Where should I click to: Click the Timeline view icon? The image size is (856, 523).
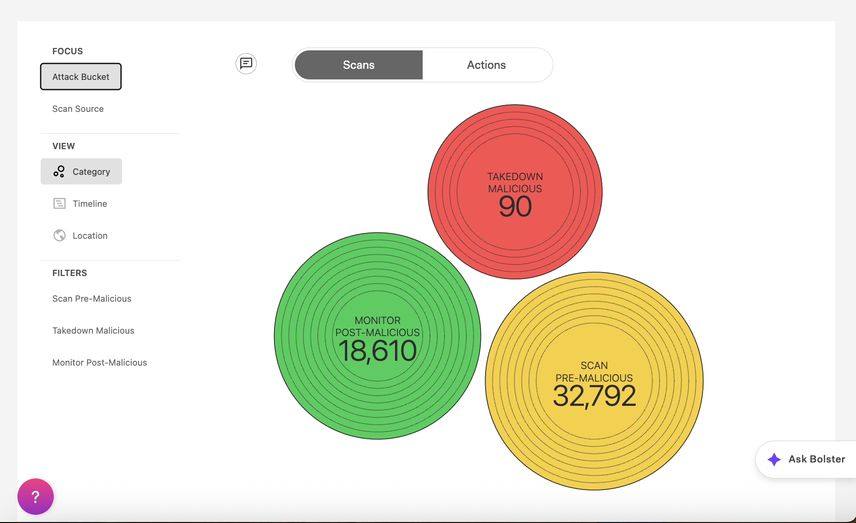[59, 203]
